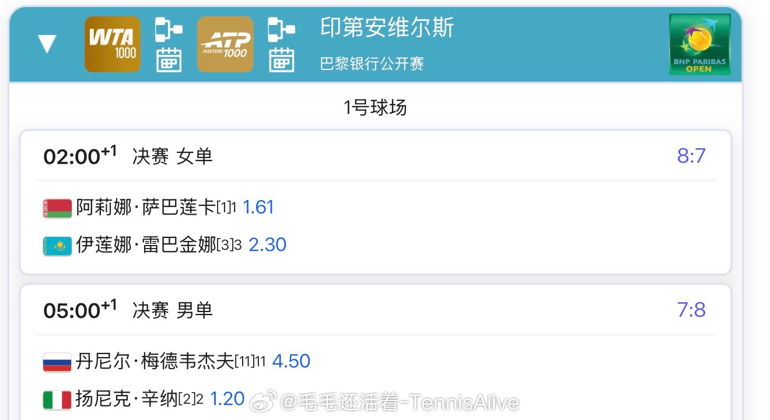Select the WTA 1000 tournament badge
The height and width of the screenshot is (420, 770).
112,44
